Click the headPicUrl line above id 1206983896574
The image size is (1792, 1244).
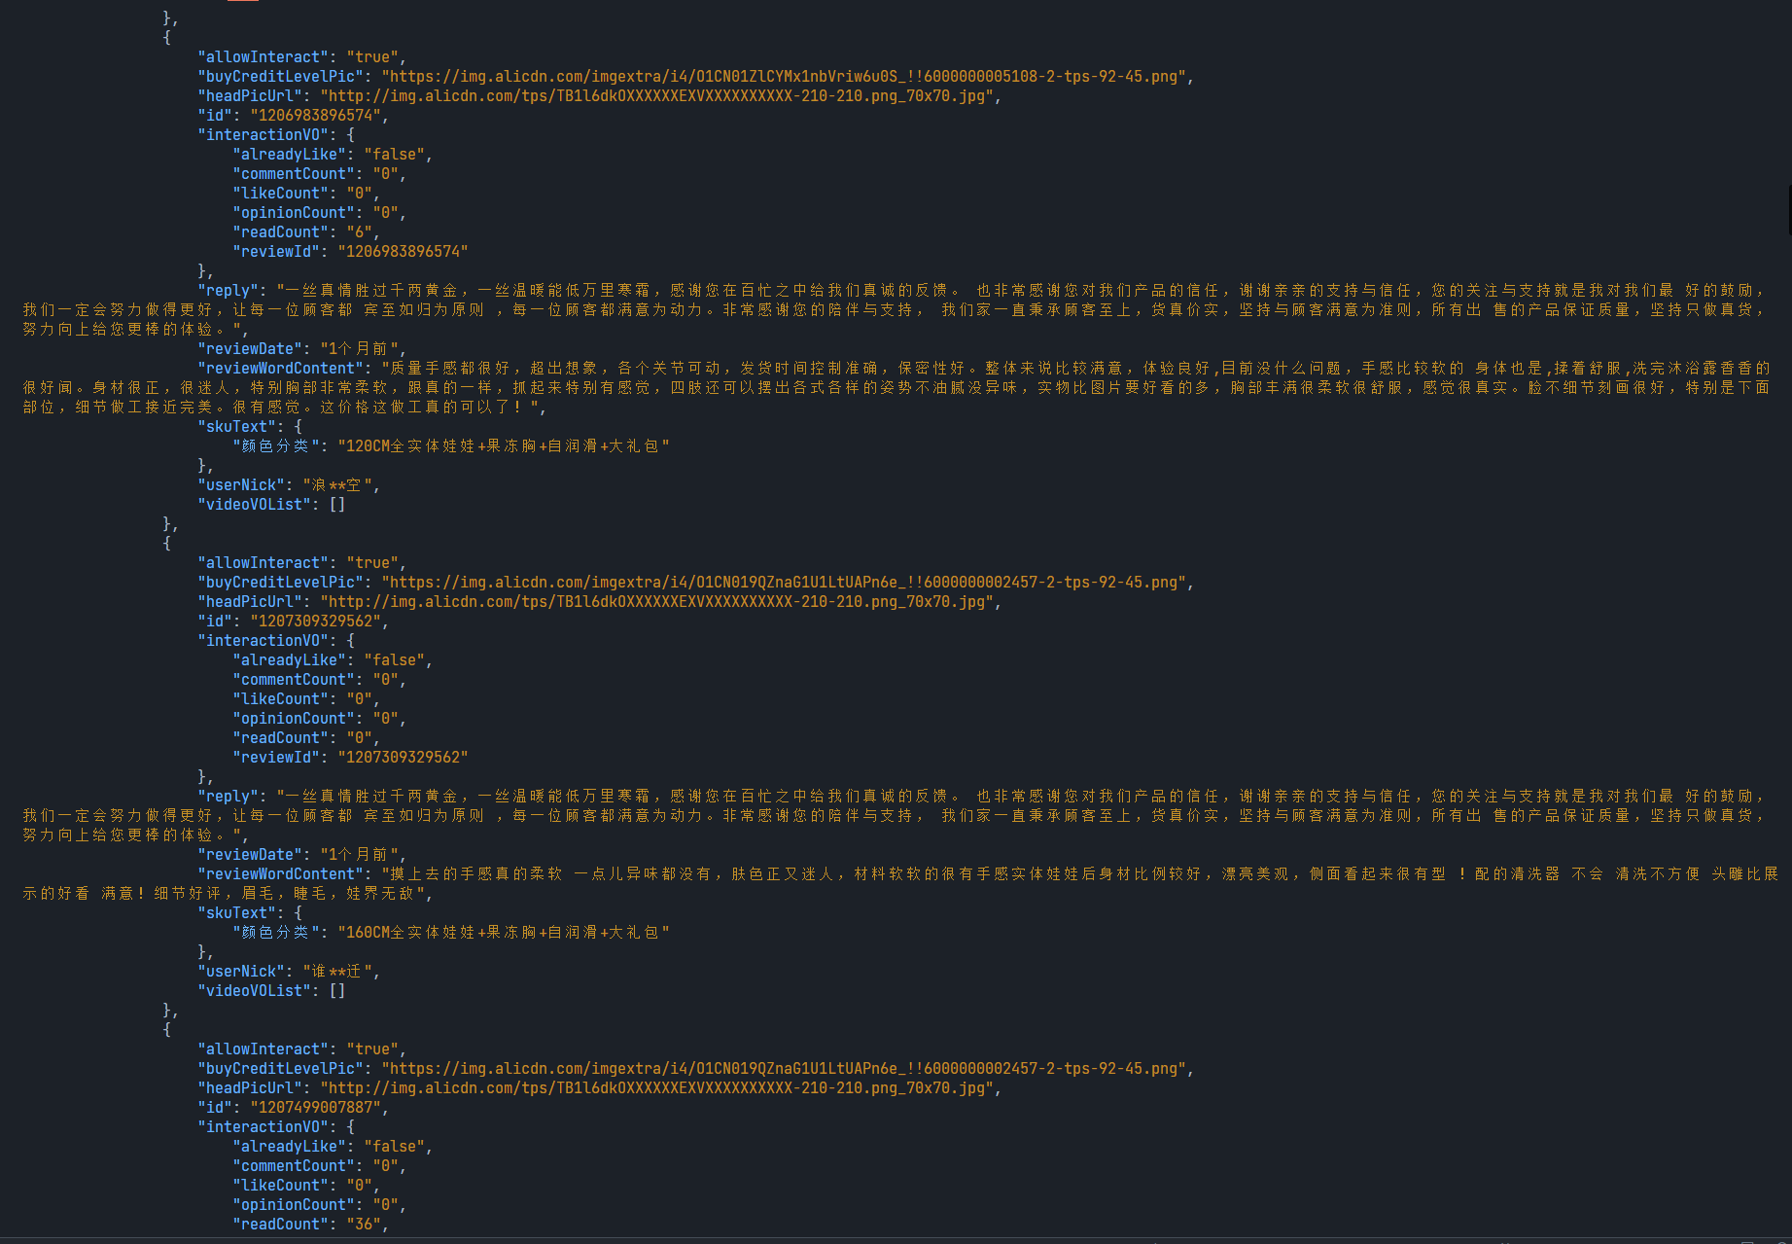pyautogui.click(x=600, y=95)
